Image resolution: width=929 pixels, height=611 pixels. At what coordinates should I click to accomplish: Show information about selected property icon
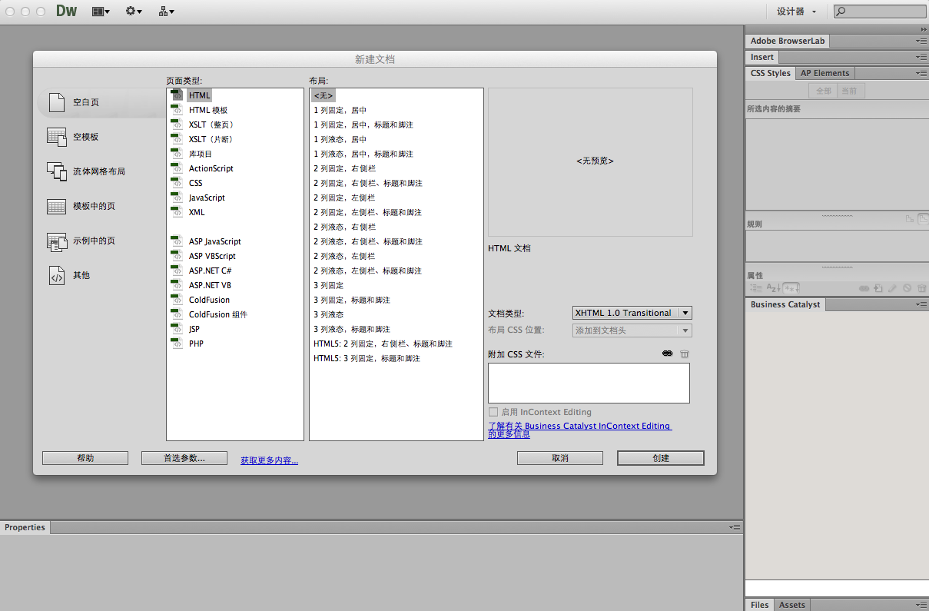(910, 219)
